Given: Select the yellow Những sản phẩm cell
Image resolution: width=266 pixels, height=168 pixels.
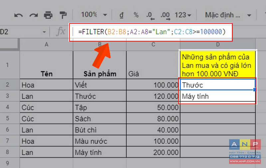Looking at the screenshot, I should point(218,64).
